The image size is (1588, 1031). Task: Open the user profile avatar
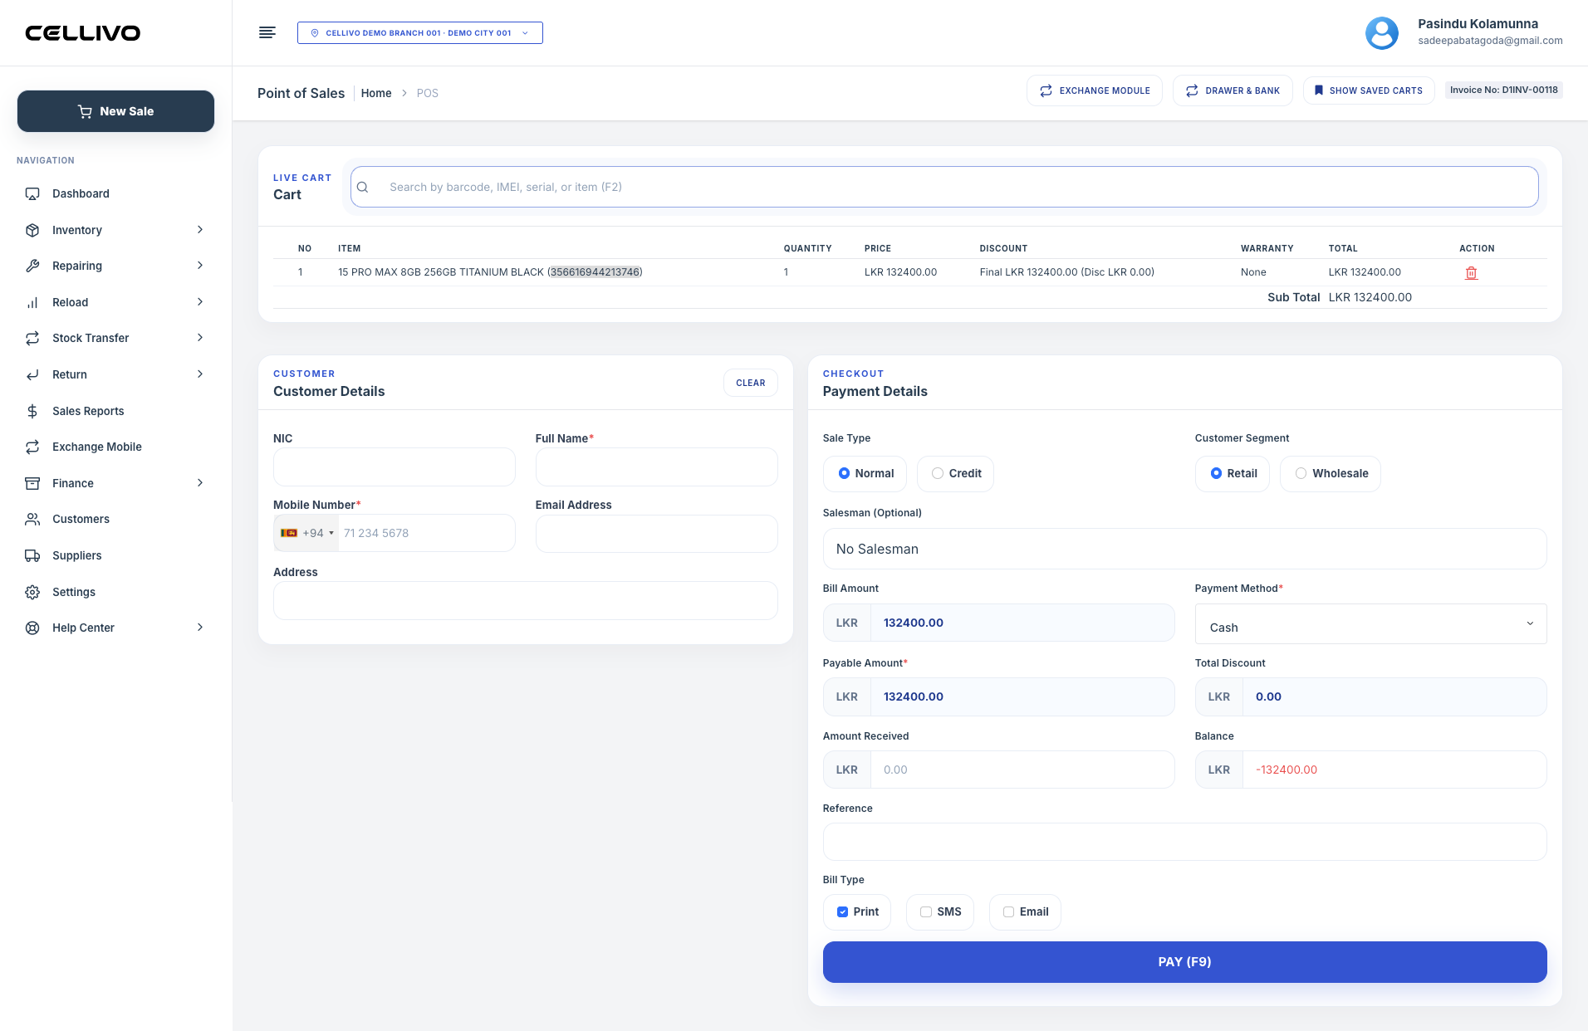pyautogui.click(x=1382, y=33)
